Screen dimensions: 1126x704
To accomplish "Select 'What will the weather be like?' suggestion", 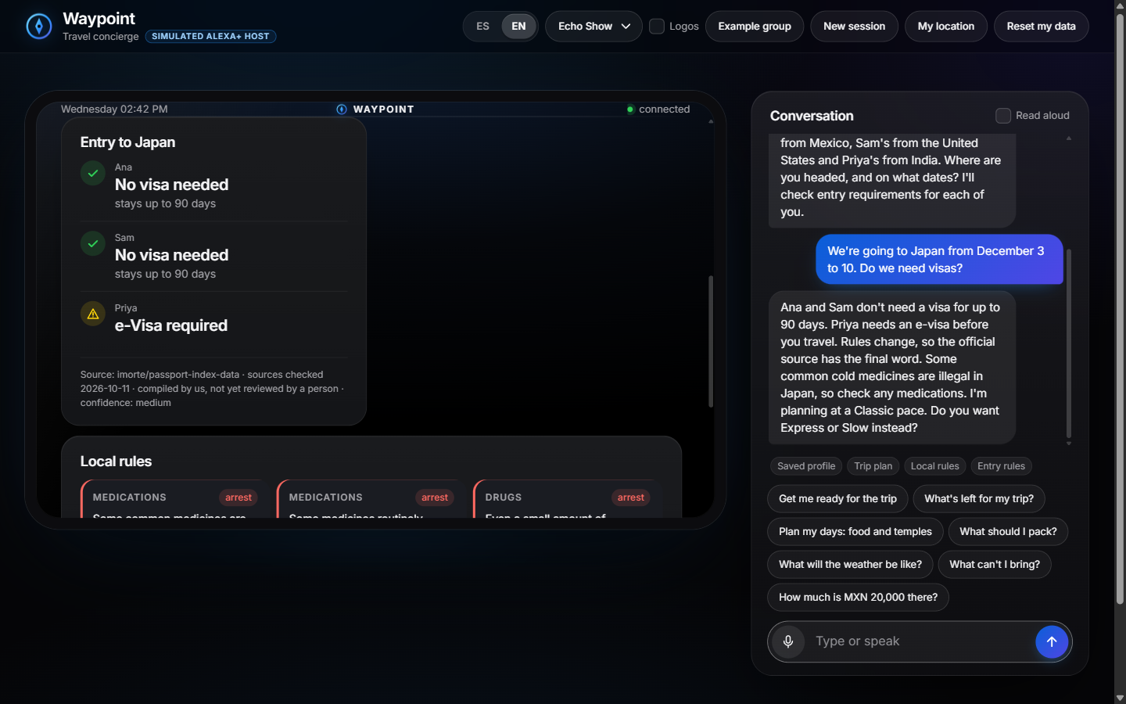I will click(x=850, y=565).
